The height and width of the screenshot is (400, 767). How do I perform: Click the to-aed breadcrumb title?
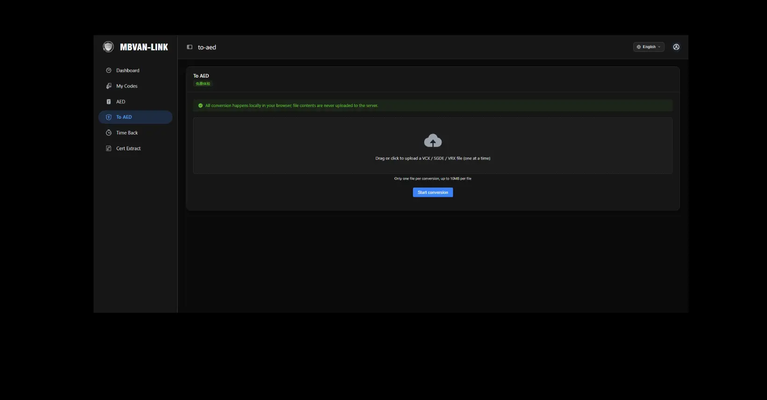point(207,47)
